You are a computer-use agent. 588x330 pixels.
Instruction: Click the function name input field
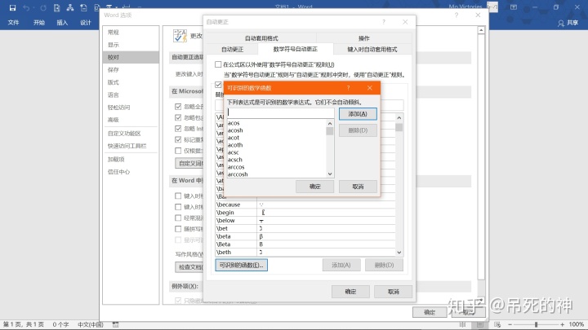(x=280, y=112)
